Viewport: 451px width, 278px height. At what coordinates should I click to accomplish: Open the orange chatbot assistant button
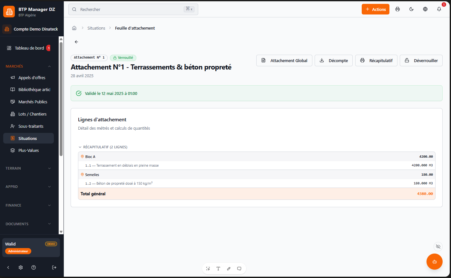(x=435, y=262)
